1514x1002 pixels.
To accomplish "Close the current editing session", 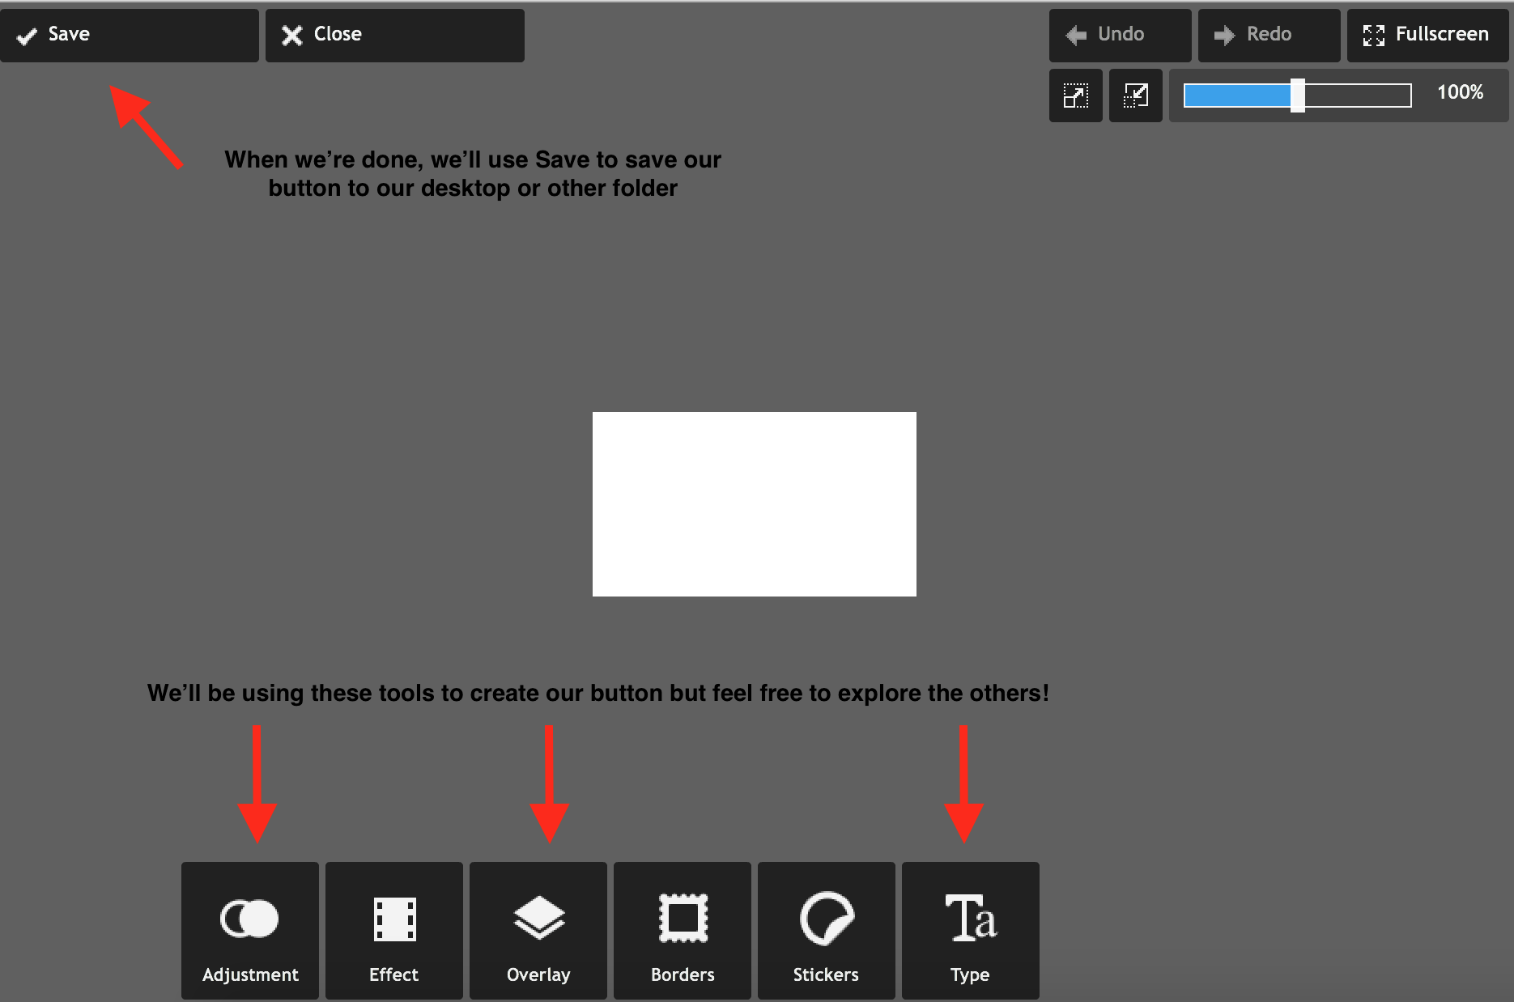I will [x=394, y=35].
